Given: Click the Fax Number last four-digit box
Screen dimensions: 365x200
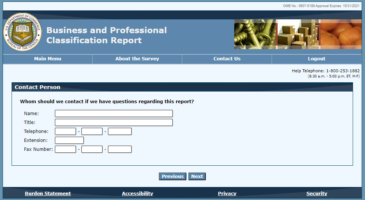Looking at the screenshot, I should [120, 149].
